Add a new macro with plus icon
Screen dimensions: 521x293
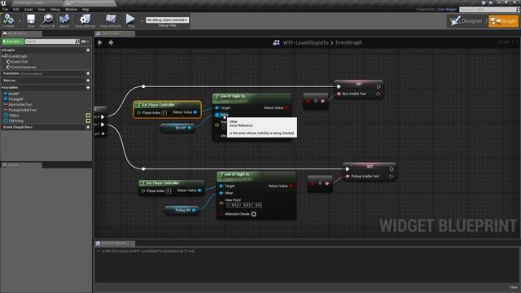coord(88,81)
